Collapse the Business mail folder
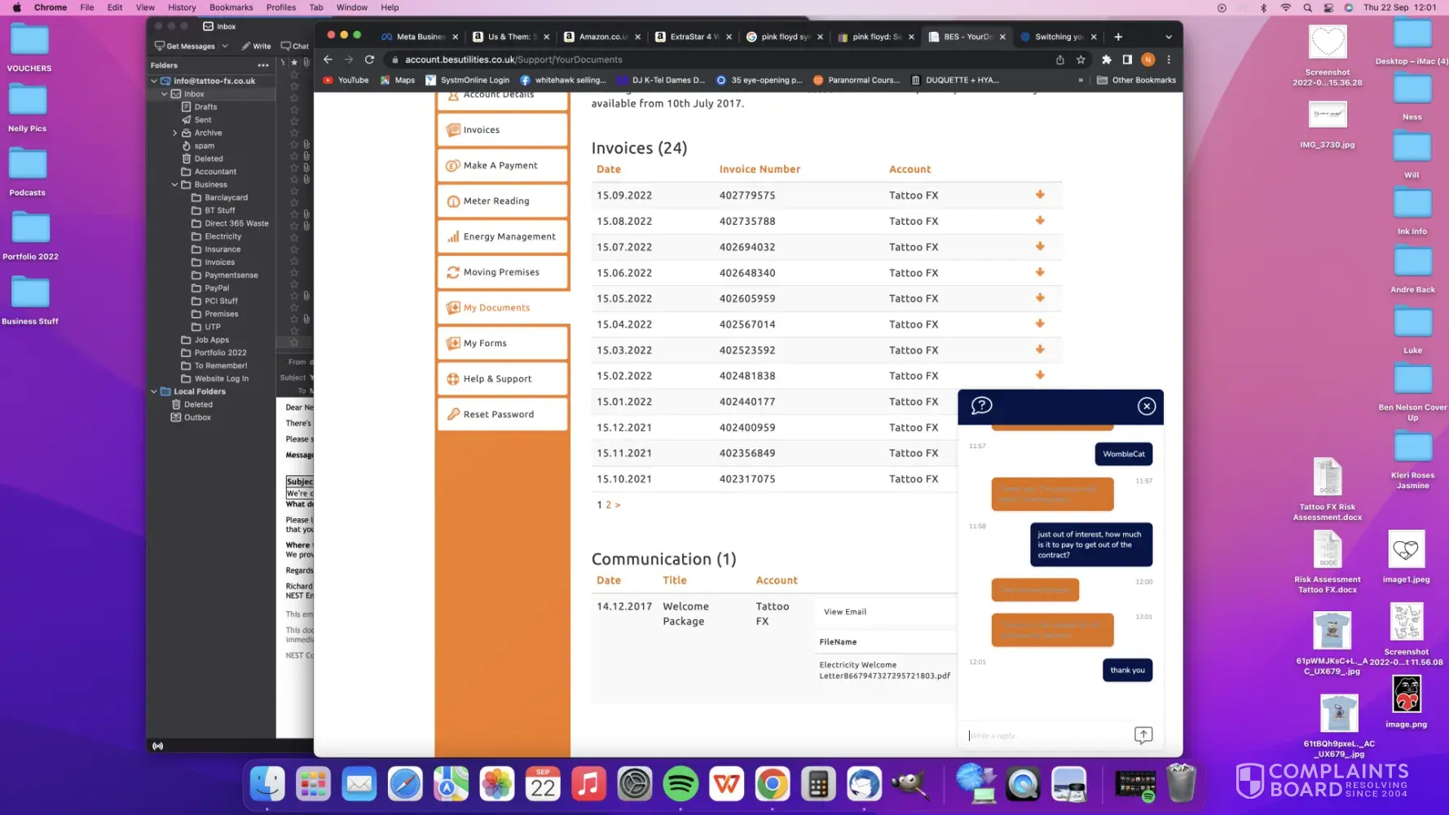1449x815 pixels. coord(174,185)
